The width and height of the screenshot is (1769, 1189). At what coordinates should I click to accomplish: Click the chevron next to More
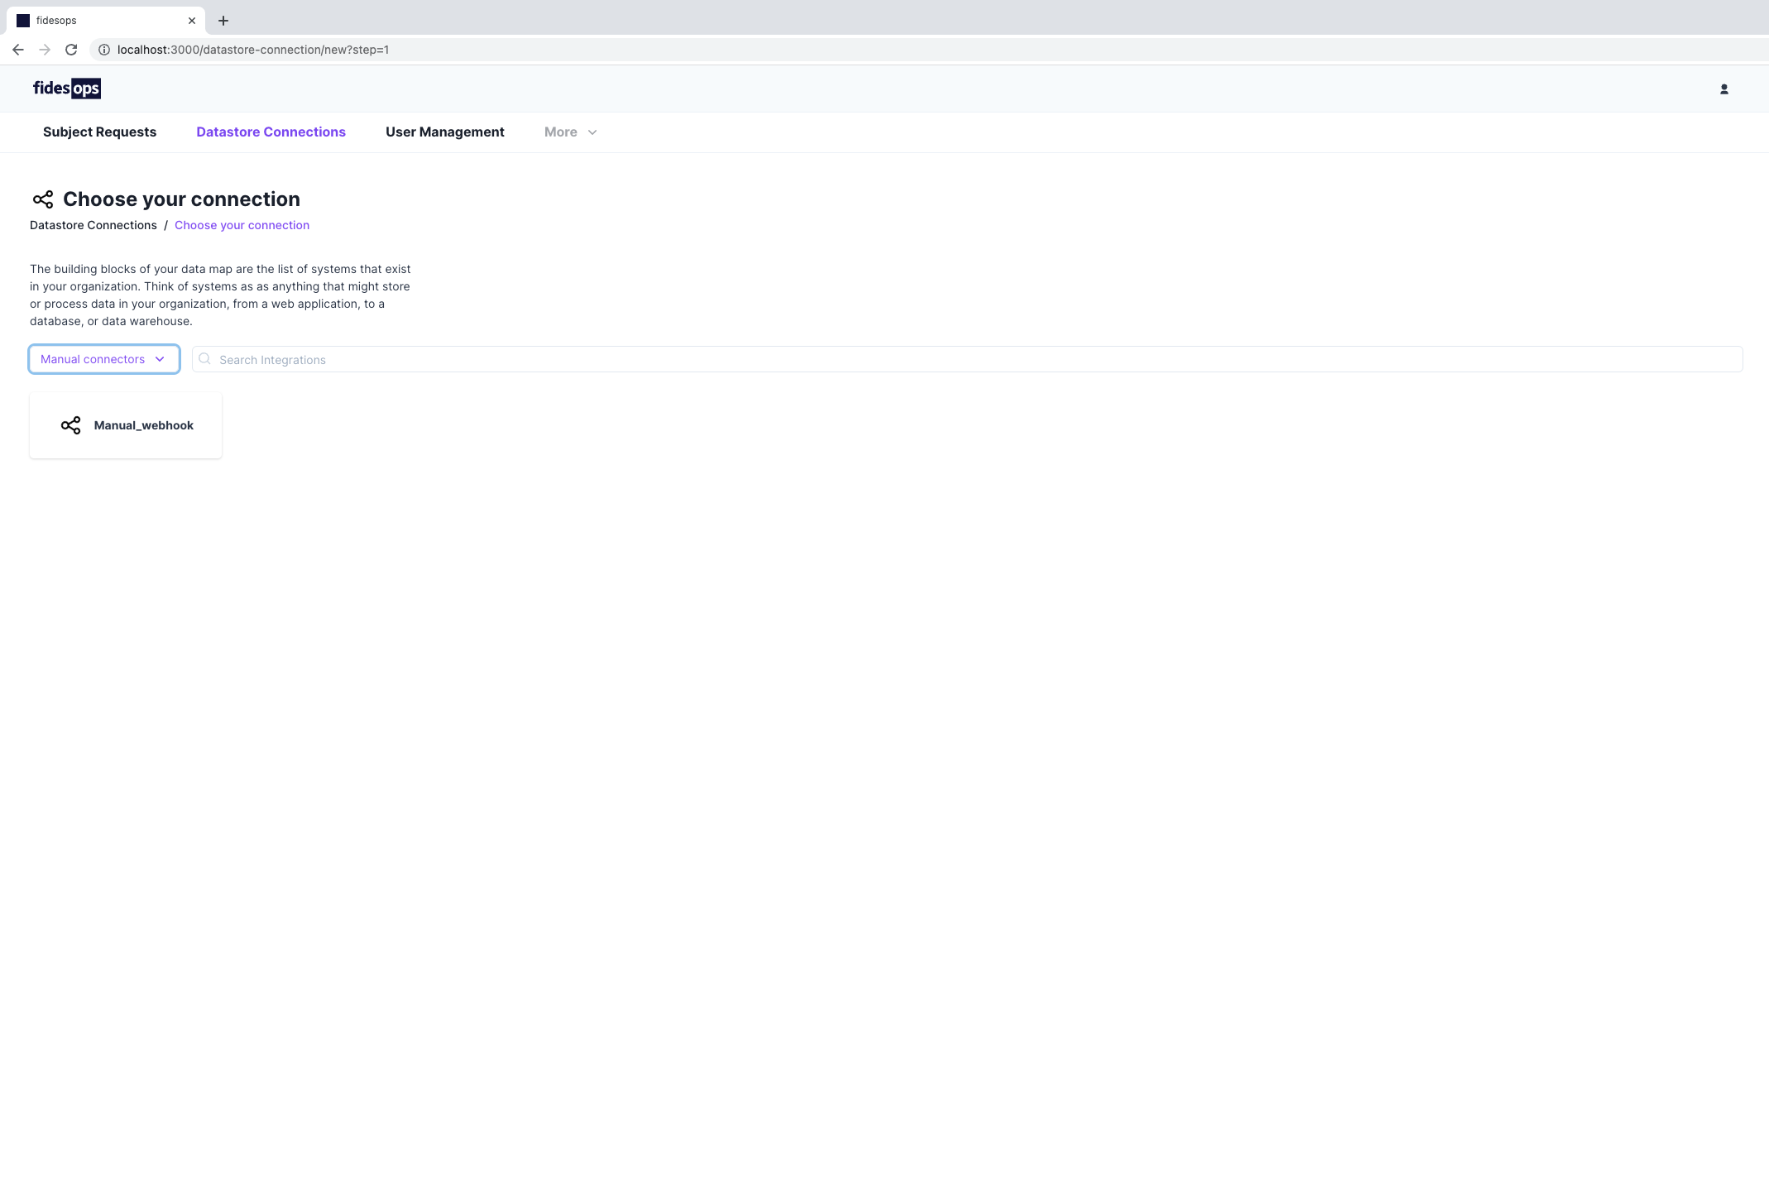tap(592, 132)
